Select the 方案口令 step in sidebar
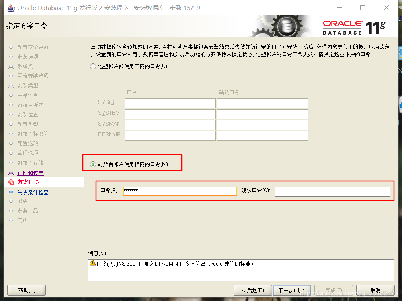Image resolution: width=402 pixels, height=301 pixels. tap(28, 182)
